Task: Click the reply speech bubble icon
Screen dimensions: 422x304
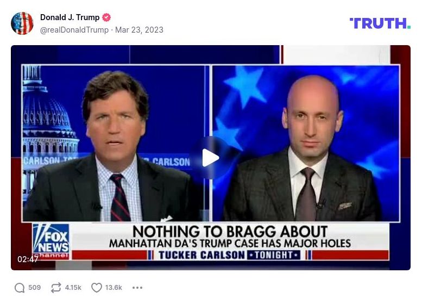Action: (x=20, y=288)
